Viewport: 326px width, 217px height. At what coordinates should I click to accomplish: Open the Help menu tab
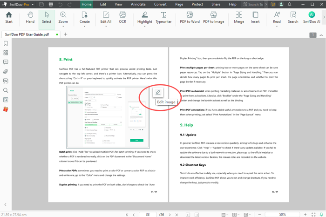(232, 4)
